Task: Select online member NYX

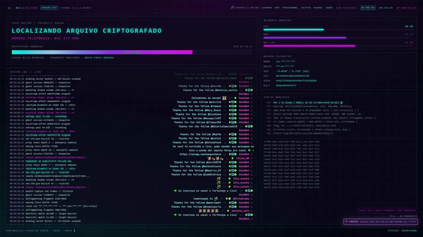Action: pos(277,8)
